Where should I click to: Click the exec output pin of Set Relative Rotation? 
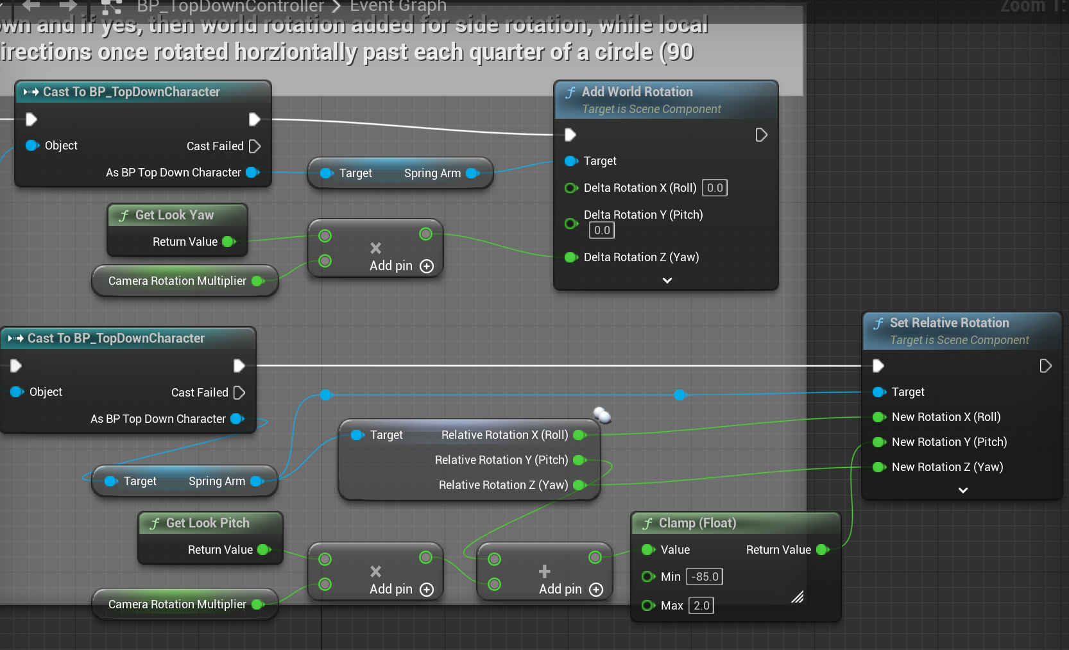tap(1045, 366)
